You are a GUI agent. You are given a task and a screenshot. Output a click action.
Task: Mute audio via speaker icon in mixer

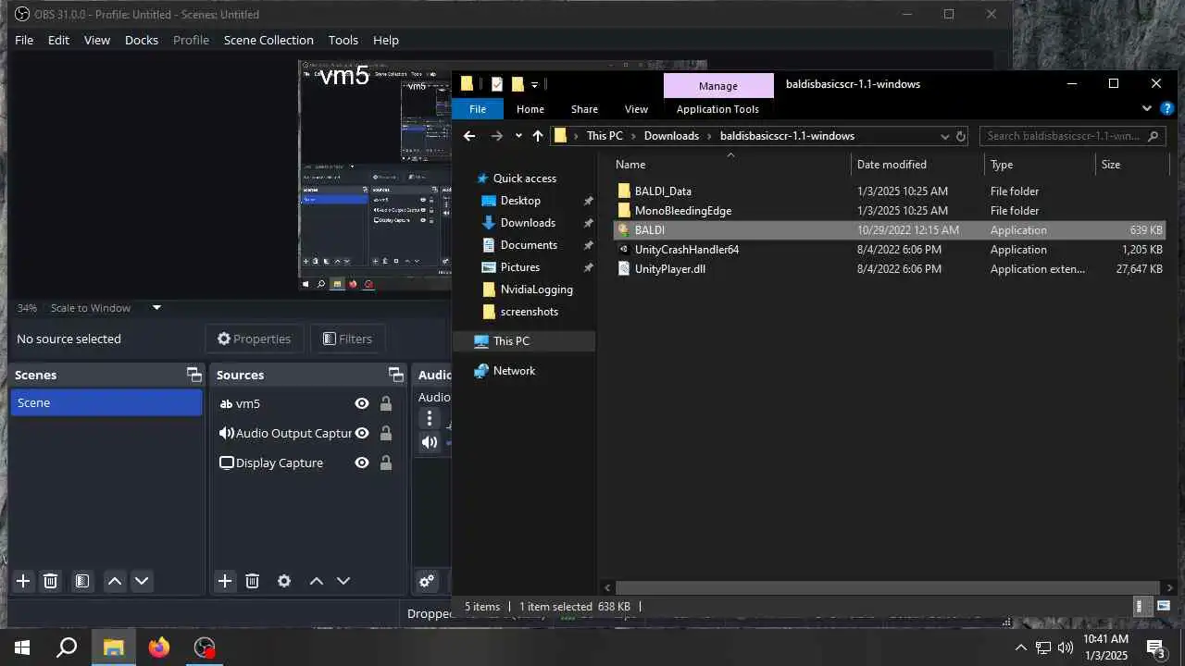(x=430, y=442)
